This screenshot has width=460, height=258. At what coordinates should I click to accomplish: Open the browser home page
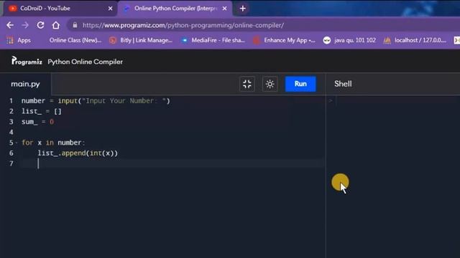tap(56, 25)
